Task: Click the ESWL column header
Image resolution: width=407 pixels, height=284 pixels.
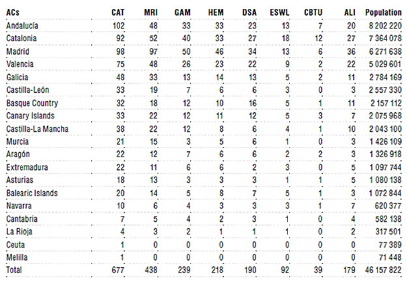Action: [279, 12]
